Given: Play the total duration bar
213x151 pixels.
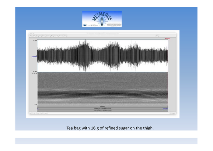Looking at the screenshot, I should (x=102, y=111).
